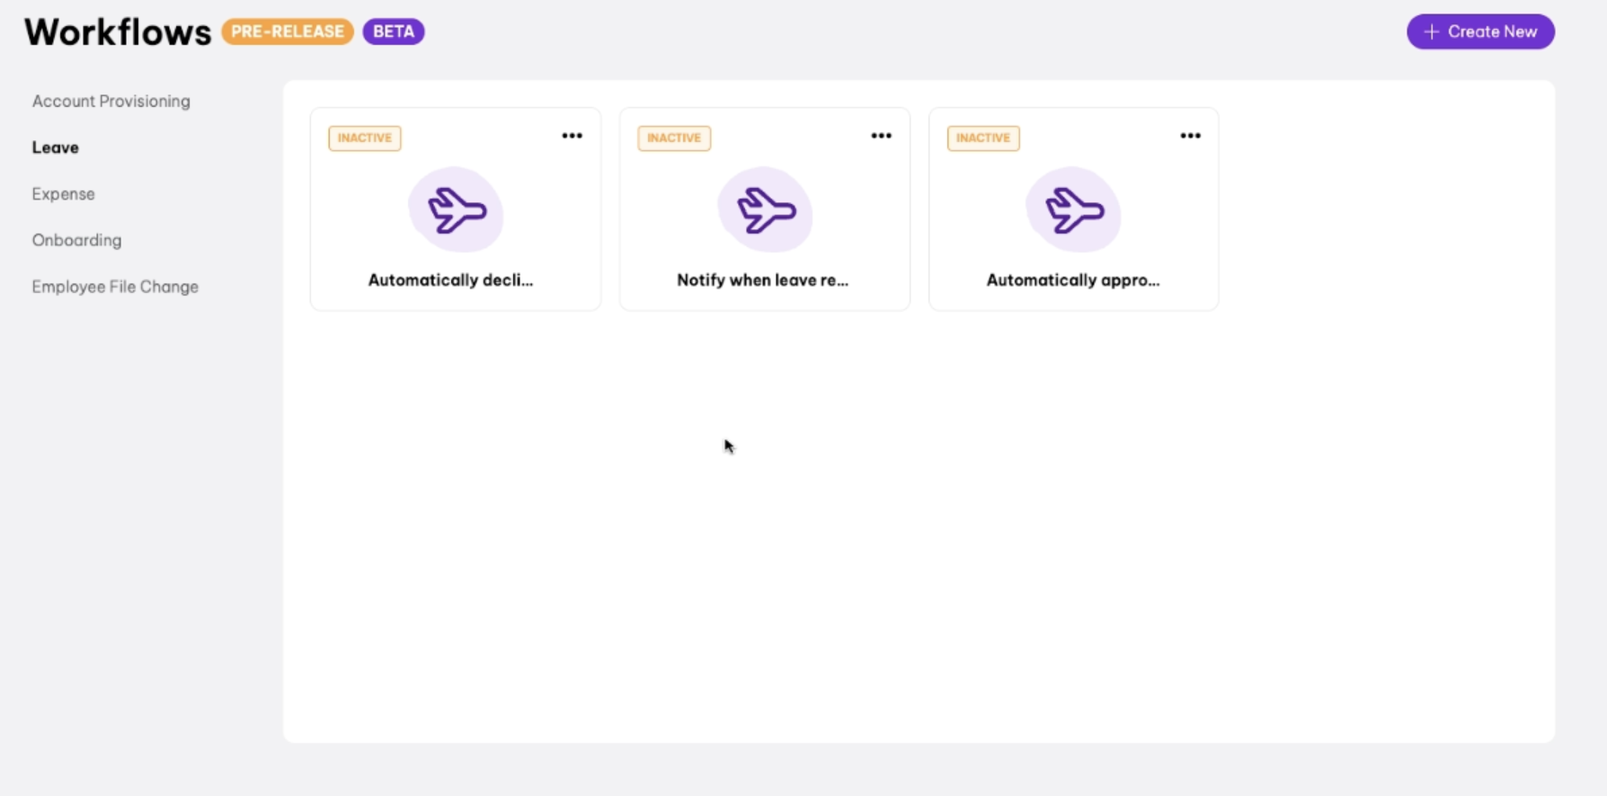Click the BETA badge
Screen dimensions: 1607x796
pos(394,31)
